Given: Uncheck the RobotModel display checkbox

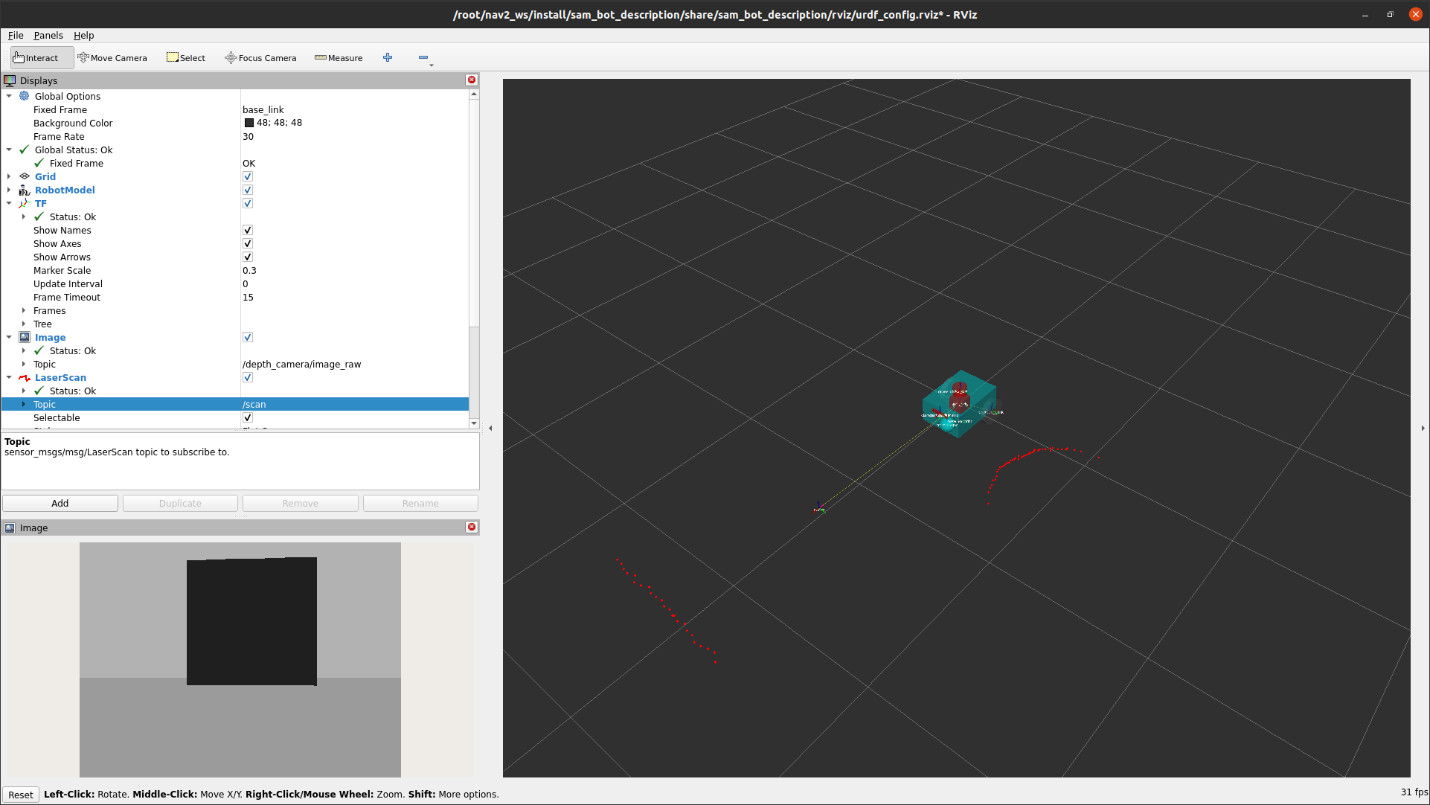Looking at the screenshot, I should point(248,190).
